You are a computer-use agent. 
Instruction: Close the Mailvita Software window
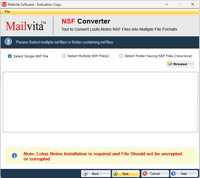193,4
